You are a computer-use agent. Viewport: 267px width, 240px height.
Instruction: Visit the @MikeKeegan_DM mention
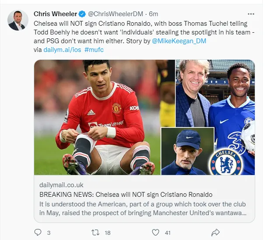179,41
